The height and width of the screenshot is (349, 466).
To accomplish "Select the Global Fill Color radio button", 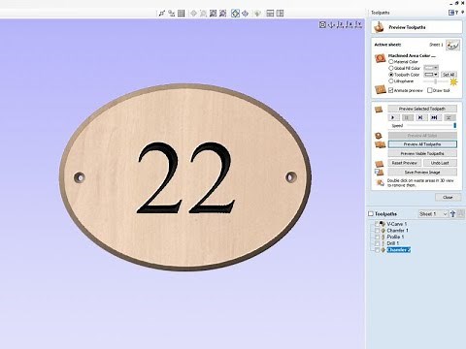I will click(x=391, y=68).
